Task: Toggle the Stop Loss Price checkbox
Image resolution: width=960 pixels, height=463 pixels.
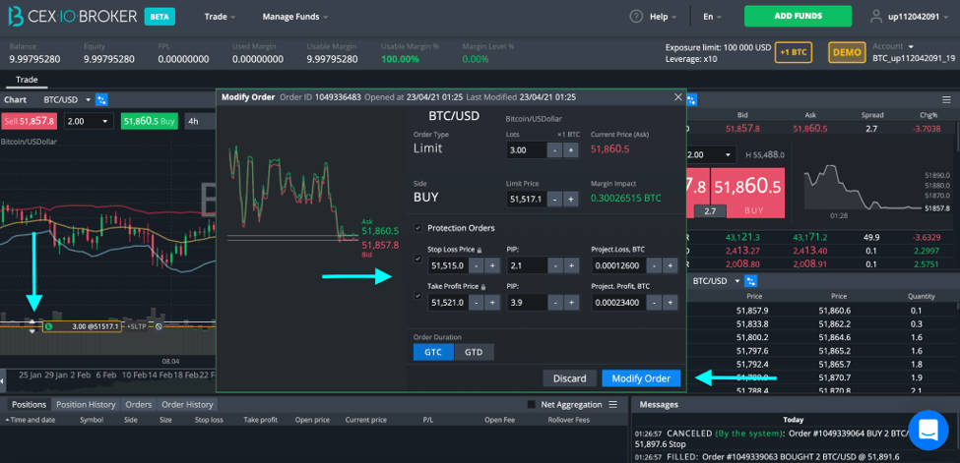Action: pyautogui.click(x=418, y=259)
